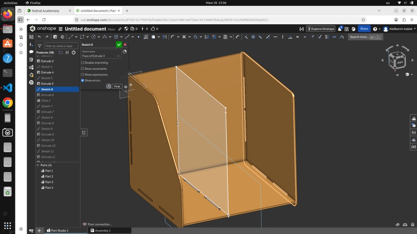Image resolution: width=417 pixels, height=234 pixels.
Task: Select Extrude 3 in feature list
Action: pos(47,61)
